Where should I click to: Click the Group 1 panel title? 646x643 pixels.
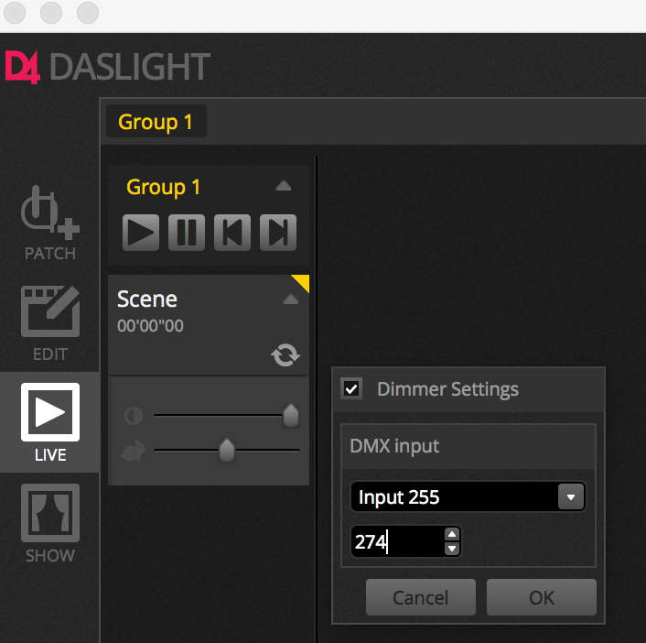tap(164, 187)
